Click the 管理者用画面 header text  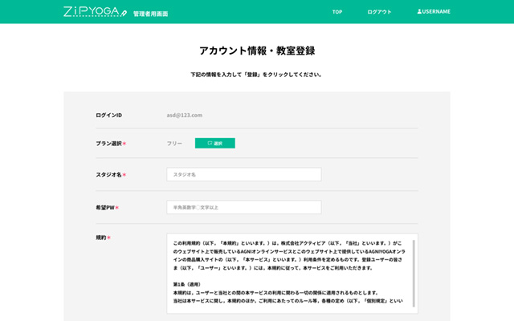click(151, 14)
